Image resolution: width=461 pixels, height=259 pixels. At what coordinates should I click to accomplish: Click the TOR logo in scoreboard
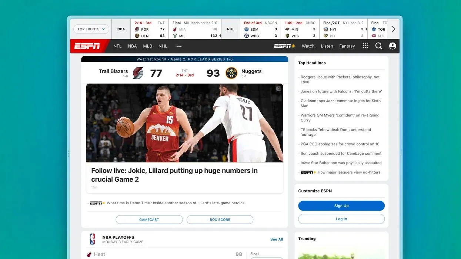point(374,29)
